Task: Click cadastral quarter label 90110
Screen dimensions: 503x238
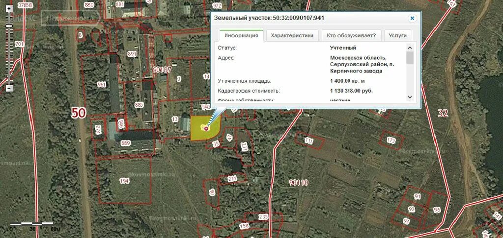Action: click(299, 183)
